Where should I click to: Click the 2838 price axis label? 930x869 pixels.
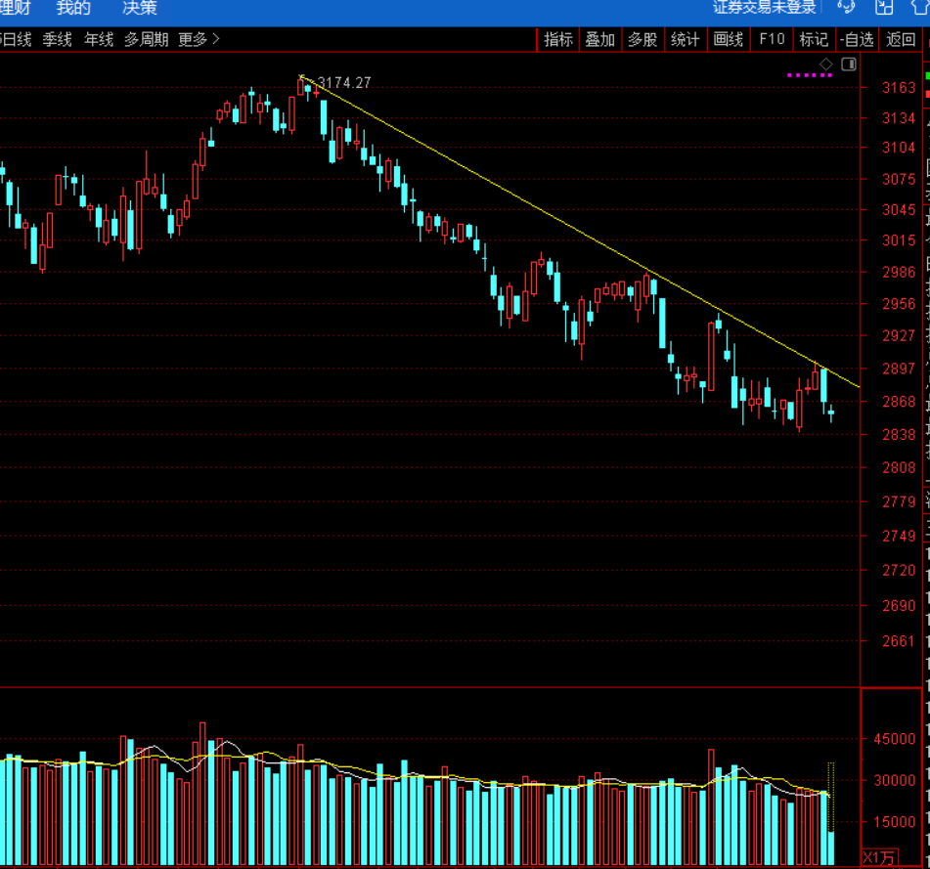[899, 434]
